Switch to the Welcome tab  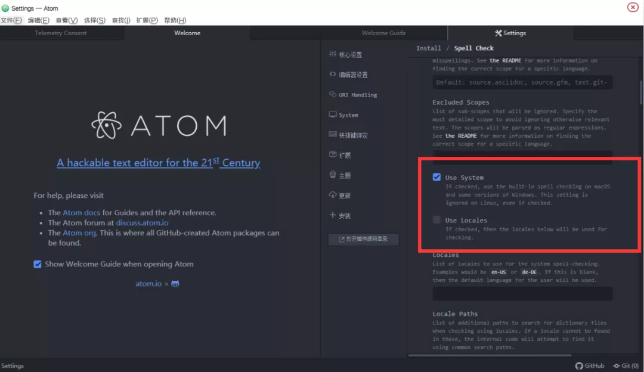pyautogui.click(x=187, y=33)
